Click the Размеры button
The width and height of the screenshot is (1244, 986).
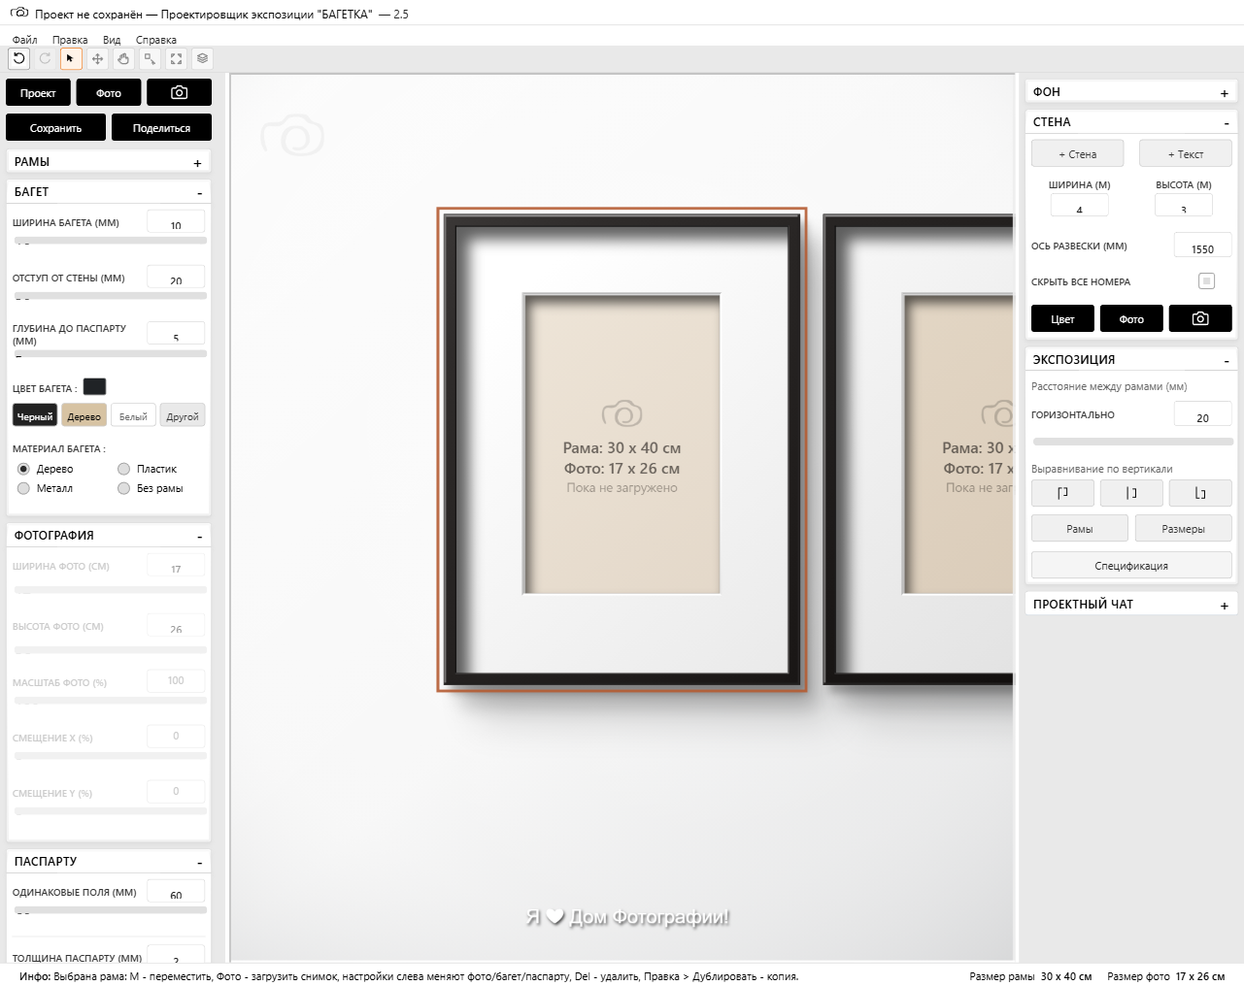click(x=1183, y=528)
